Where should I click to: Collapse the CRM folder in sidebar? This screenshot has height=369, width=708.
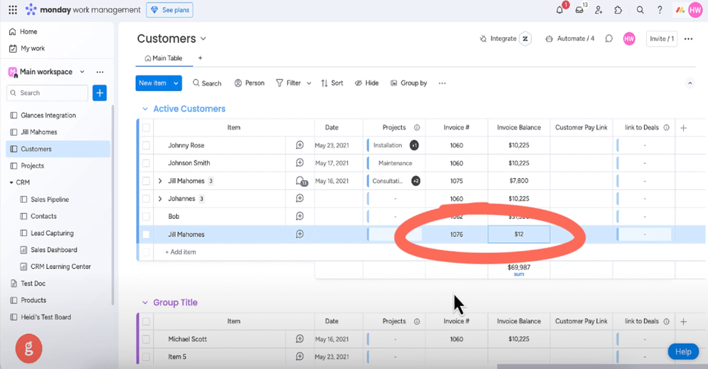(x=12, y=183)
